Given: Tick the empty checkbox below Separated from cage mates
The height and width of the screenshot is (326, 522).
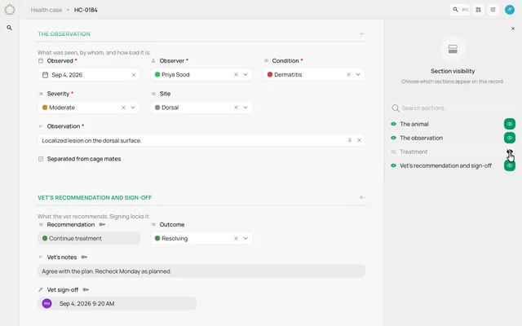Looking at the screenshot, I should 41,170.
